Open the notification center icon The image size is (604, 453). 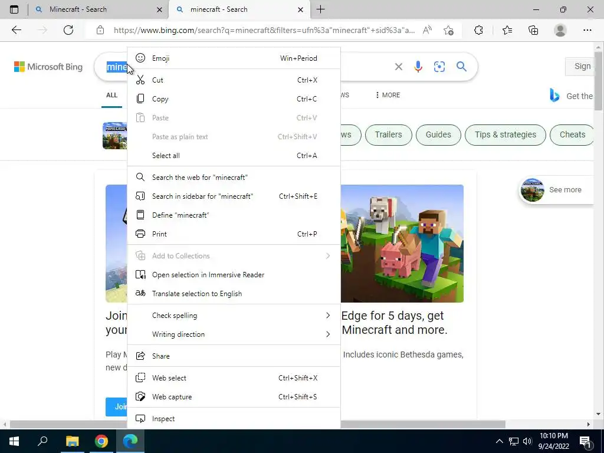pyautogui.click(x=586, y=441)
